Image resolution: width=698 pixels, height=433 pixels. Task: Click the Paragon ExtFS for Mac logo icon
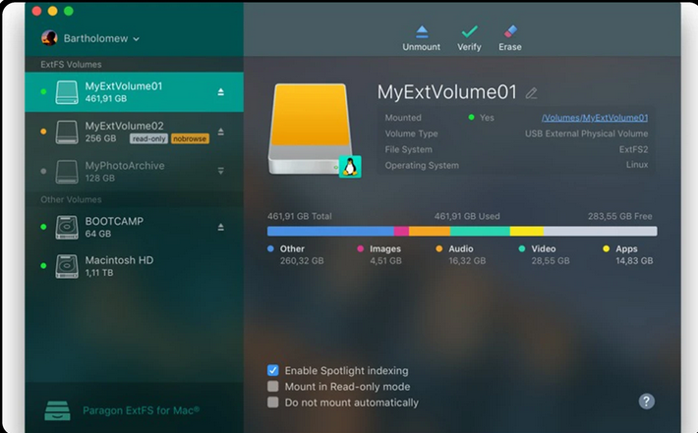[x=57, y=410]
